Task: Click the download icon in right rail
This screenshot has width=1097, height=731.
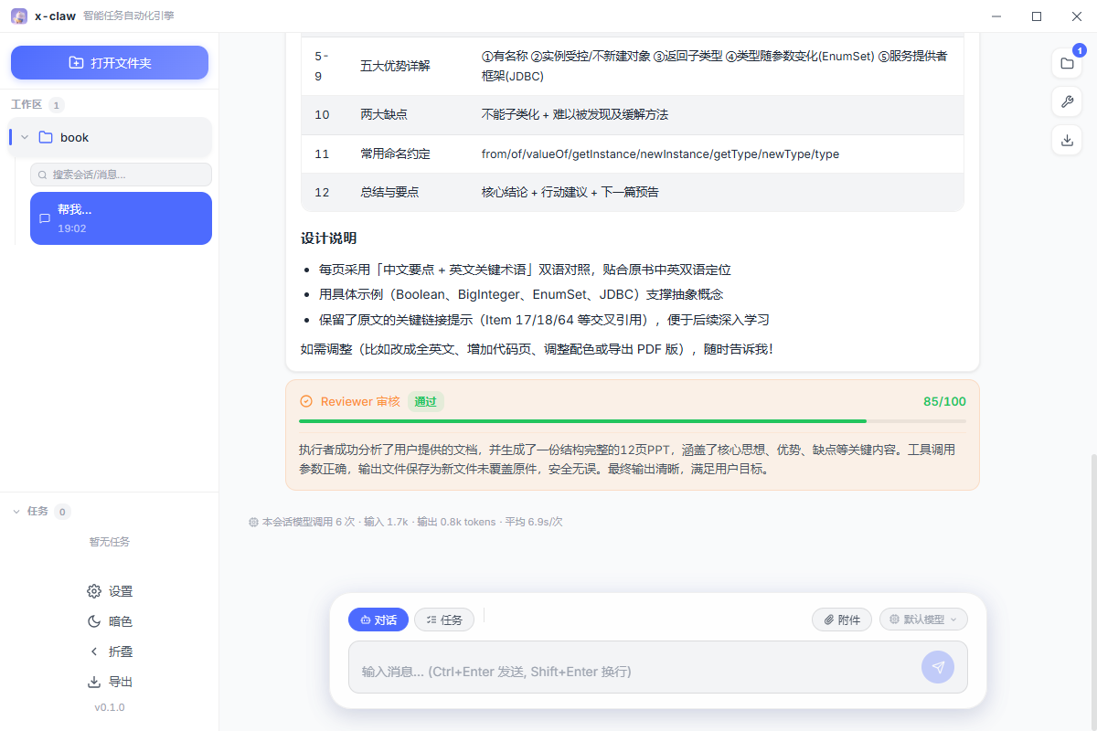Action: click(x=1067, y=140)
